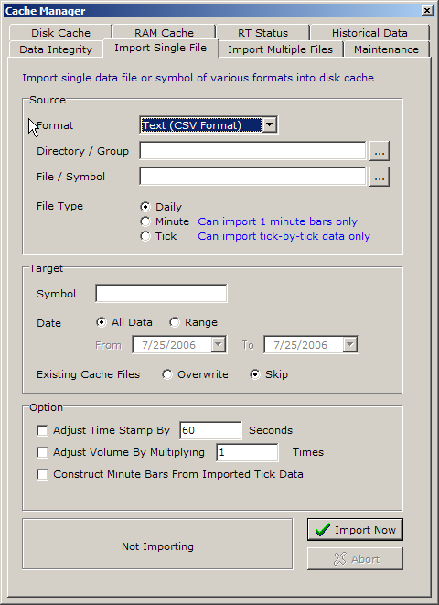Click the green checkmark icon on Import Now

[x=322, y=530]
